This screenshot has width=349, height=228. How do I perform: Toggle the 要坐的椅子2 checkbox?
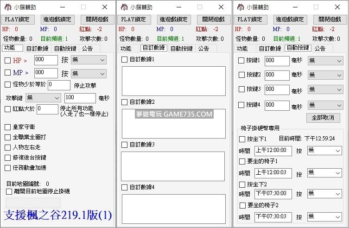242,205
